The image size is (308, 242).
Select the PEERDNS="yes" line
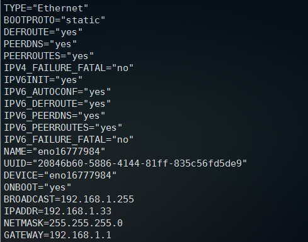coord(40,44)
